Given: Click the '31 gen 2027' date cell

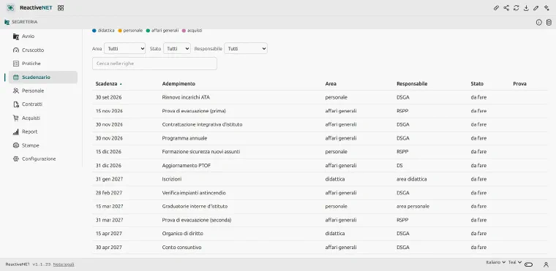Looking at the screenshot, I should click(x=109, y=179).
